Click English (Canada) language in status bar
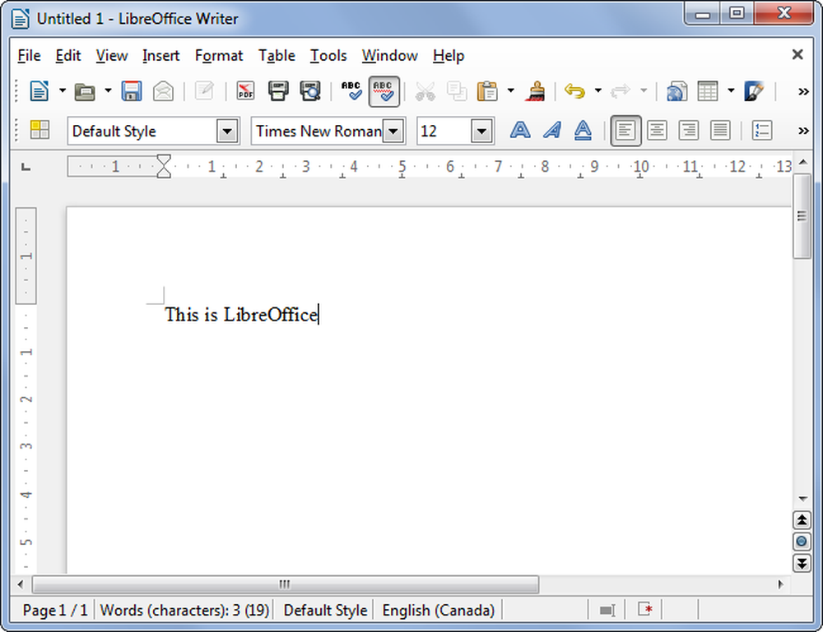The image size is (823, 632). (439, 611)
